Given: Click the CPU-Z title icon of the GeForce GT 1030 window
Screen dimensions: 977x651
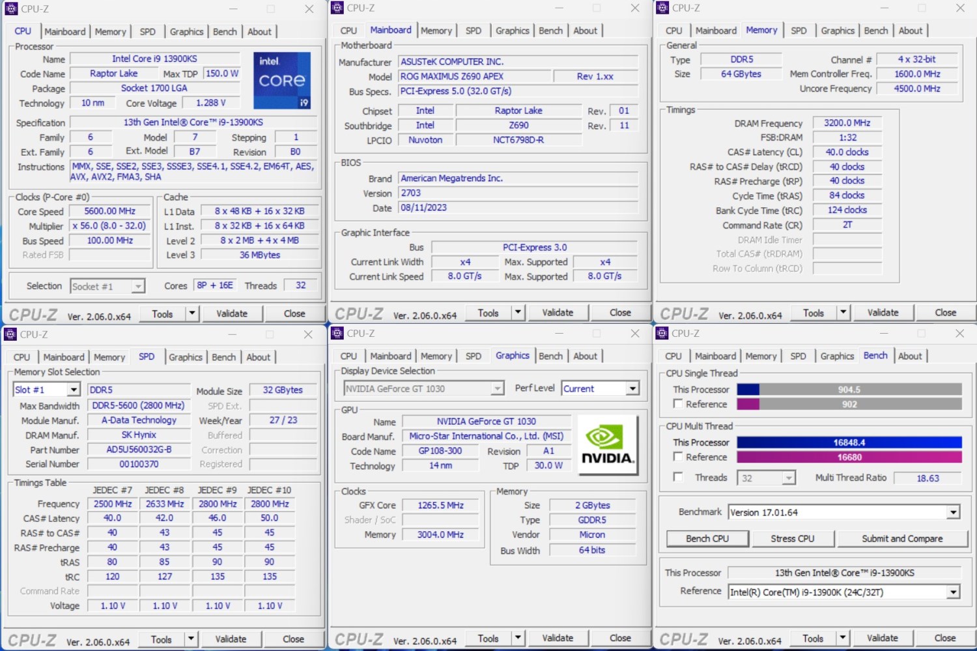Looking at the screenshot, I should 337,334.
